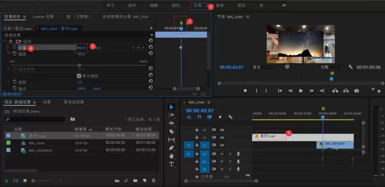Mute the A1 audio track
Screen dimensions: 385x187
(222, 154)
